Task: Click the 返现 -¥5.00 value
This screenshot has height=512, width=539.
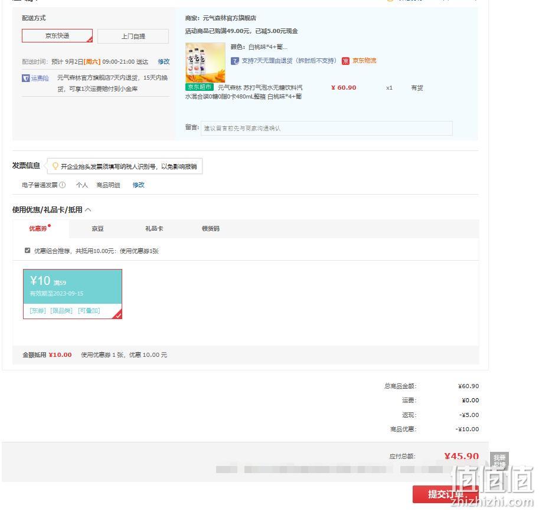Action: [x=469, y=415]
